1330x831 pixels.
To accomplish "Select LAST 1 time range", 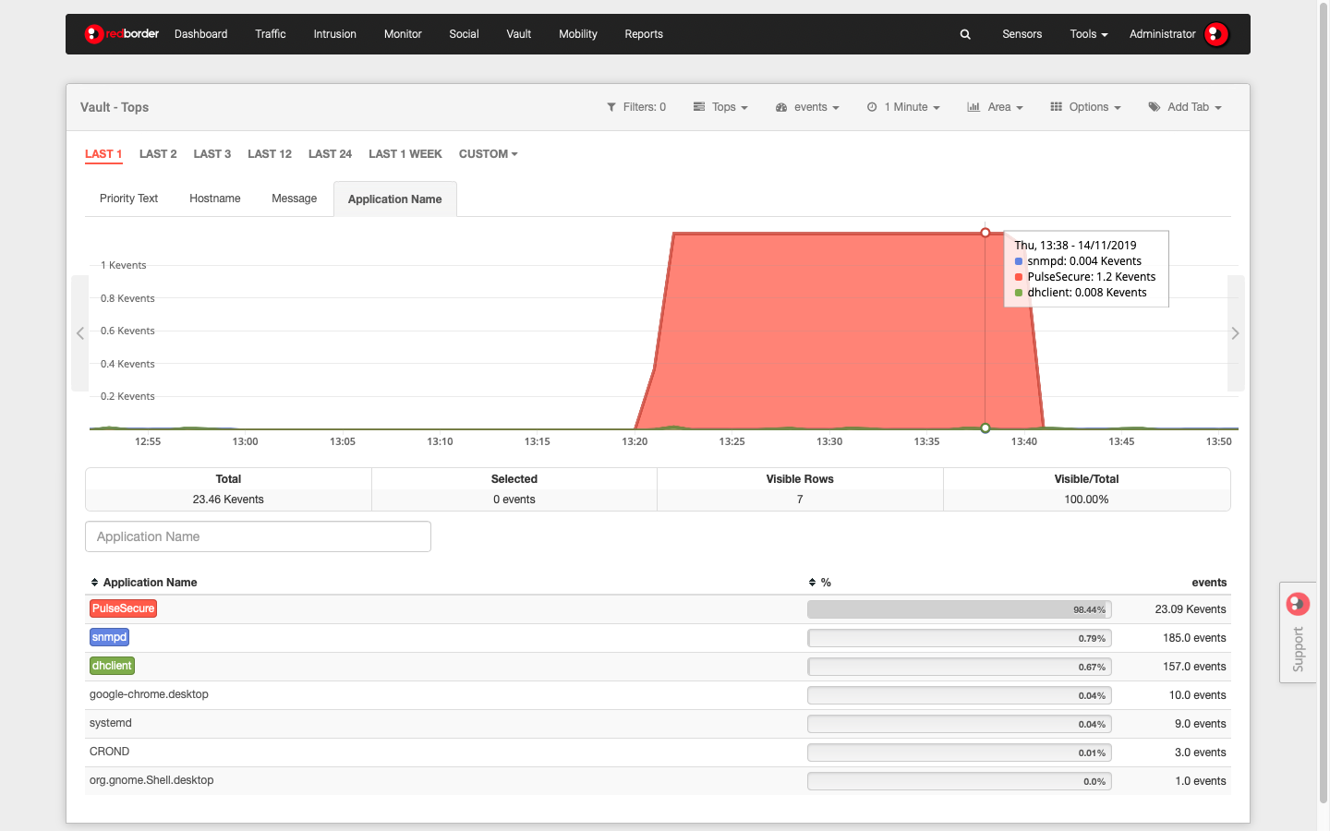I will tap(103, 154).
